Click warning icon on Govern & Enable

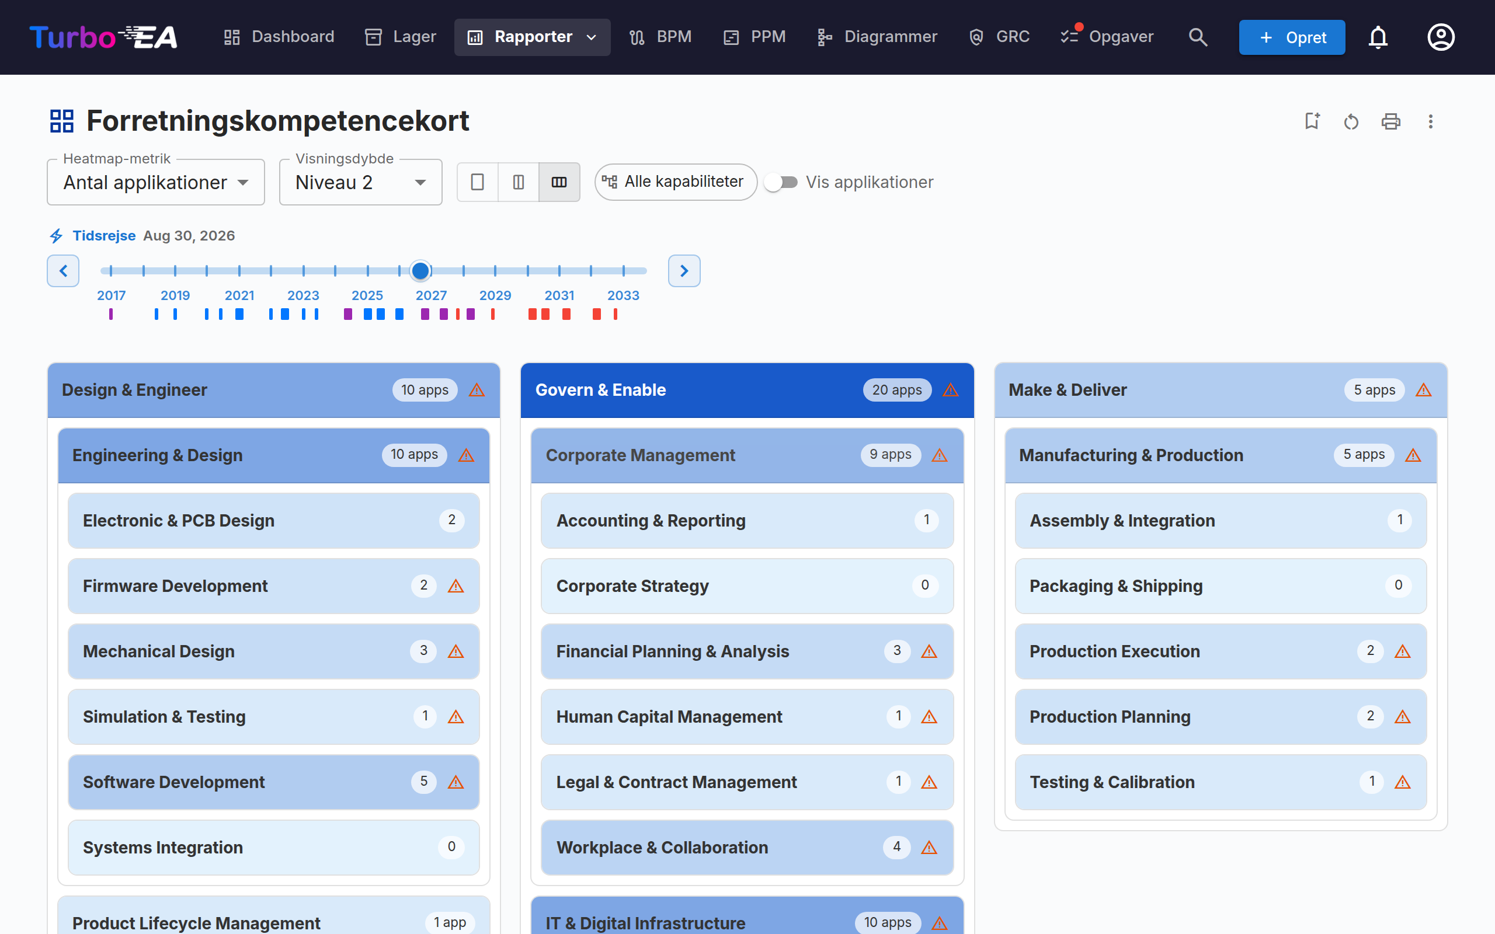tap(950, 390)
